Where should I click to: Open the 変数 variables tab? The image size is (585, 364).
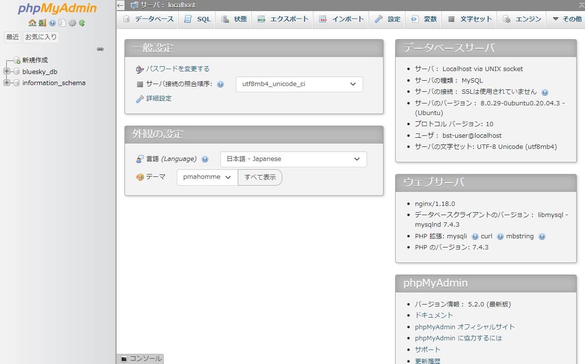(x=424, y=19)
